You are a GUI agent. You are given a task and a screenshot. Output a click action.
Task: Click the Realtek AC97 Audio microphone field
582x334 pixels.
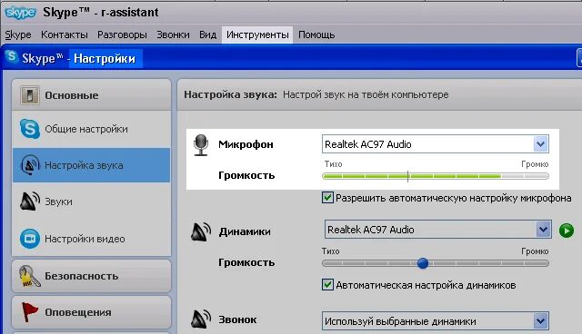pos(436,144)
